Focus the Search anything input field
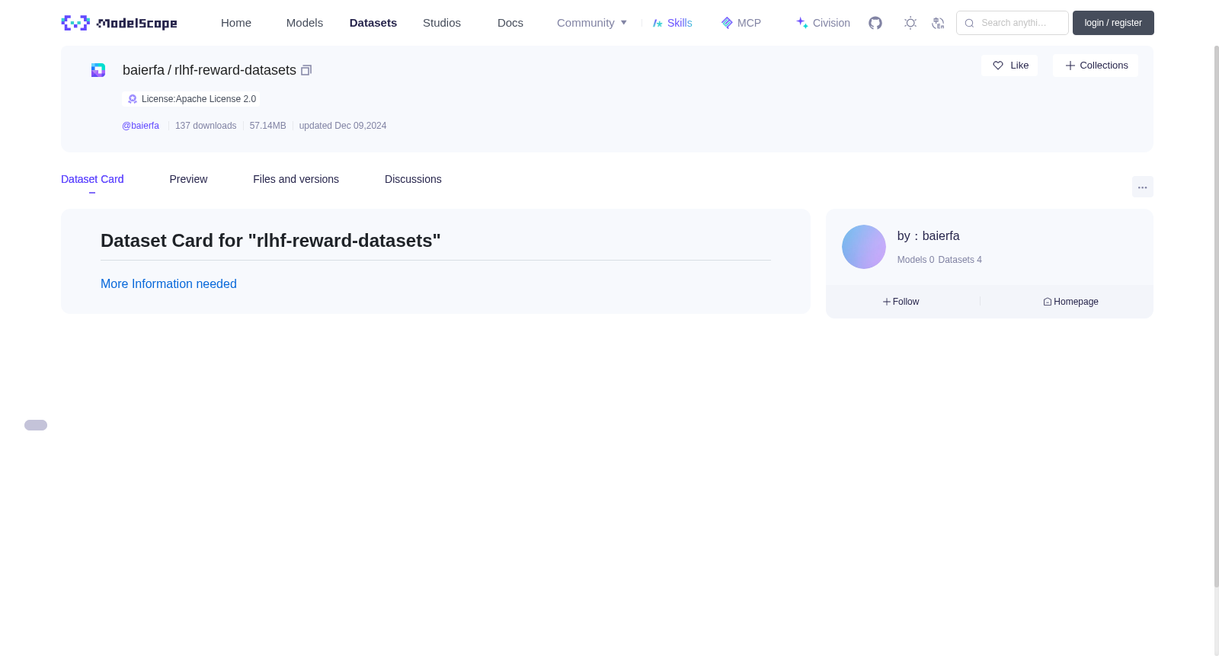 click(1013, 23)
